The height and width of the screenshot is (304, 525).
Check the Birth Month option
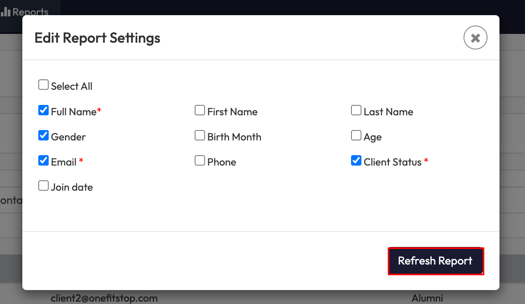[x=200, y=136]
